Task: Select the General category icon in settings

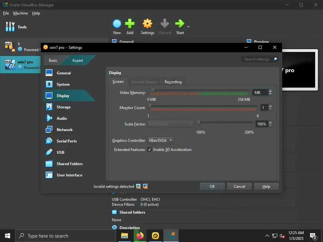Action: click(49, 73)
